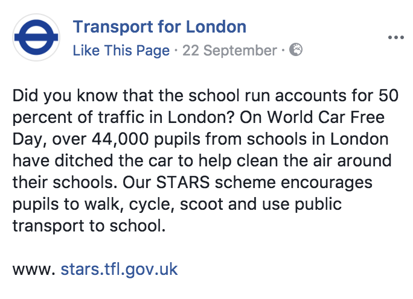This screenshot has height=299, width=413.
Task: Open the Transport for London page name
Action: (x=159, y=27)
